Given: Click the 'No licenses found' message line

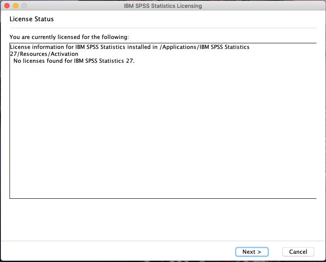Looking at the screenshot, I should point(74,61).
